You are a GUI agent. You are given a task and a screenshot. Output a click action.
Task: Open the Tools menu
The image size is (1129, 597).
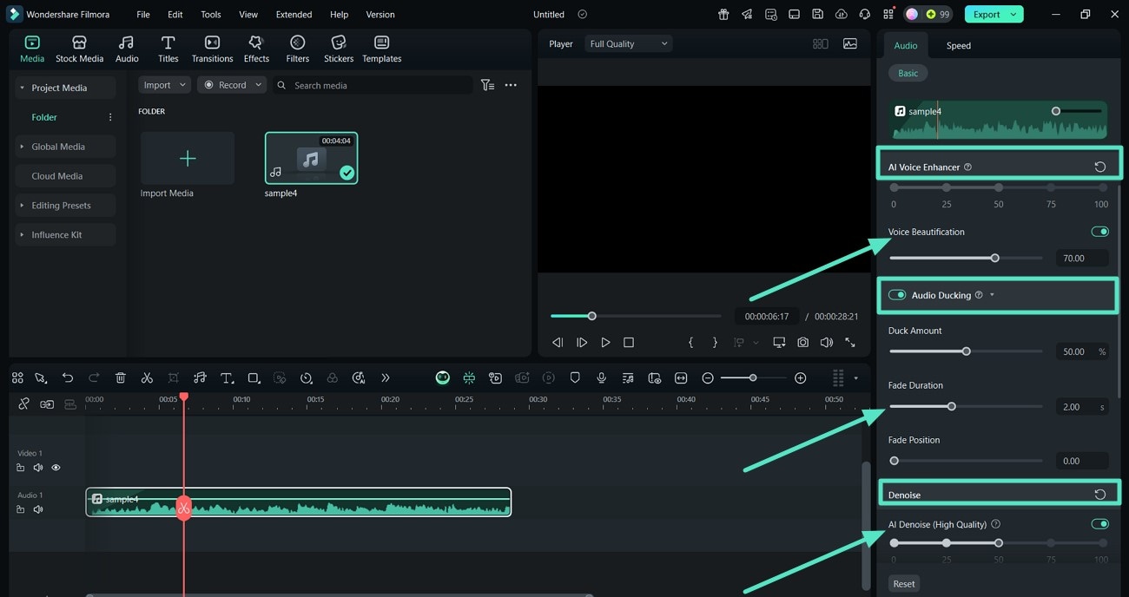pos(211,15)
